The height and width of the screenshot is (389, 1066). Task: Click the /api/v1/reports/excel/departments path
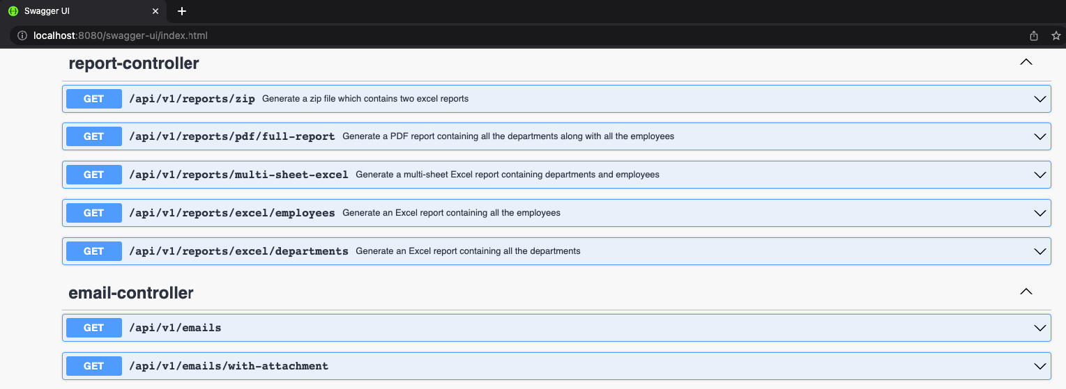point(238,251)
